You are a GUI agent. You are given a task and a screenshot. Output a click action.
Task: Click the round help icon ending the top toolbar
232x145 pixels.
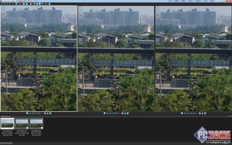pos(49,4)
